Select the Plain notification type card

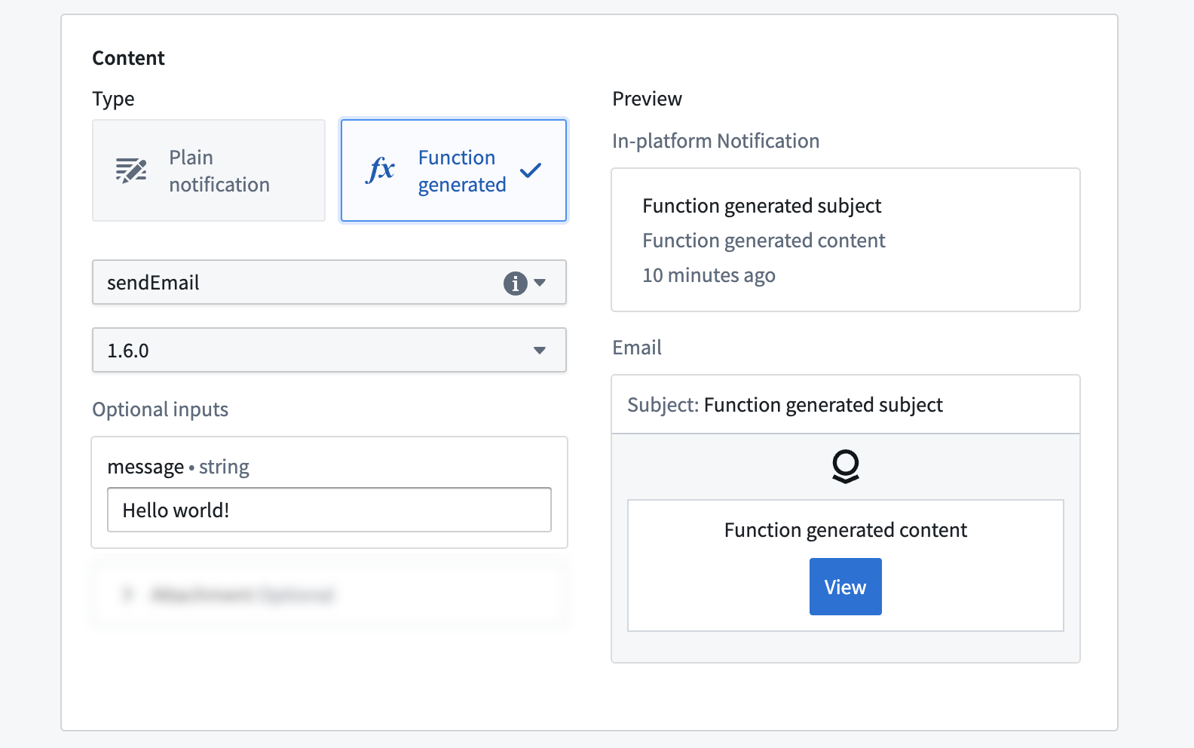coord(209,170)
